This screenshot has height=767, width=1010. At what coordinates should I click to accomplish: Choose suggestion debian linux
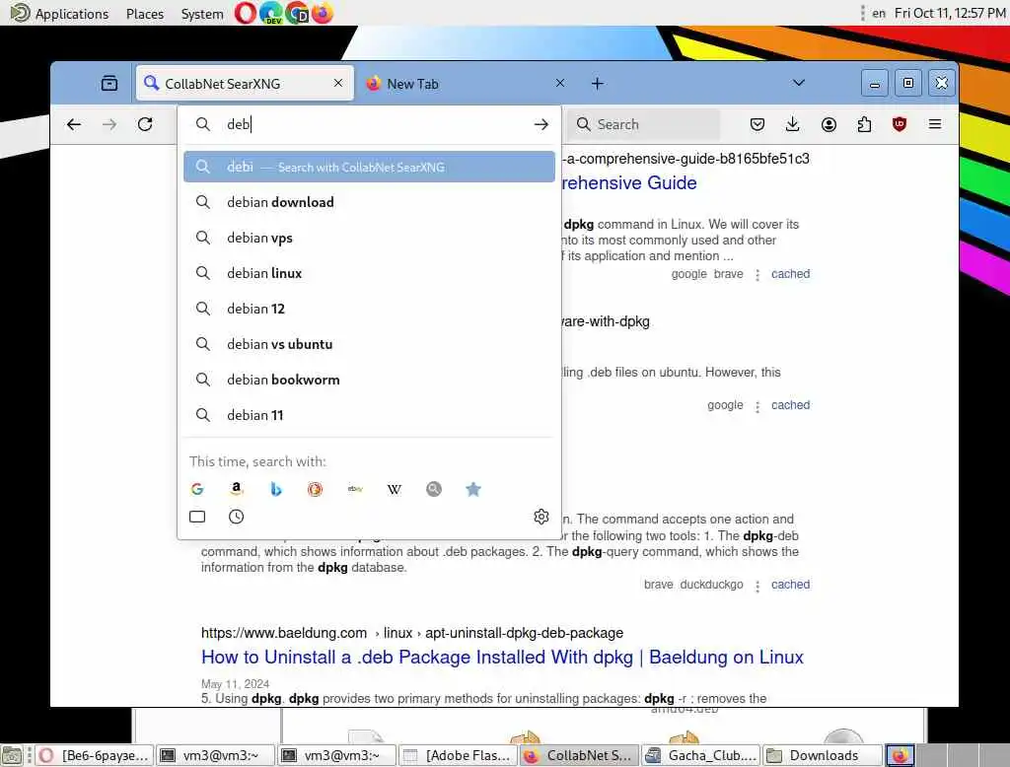point(369,273)
